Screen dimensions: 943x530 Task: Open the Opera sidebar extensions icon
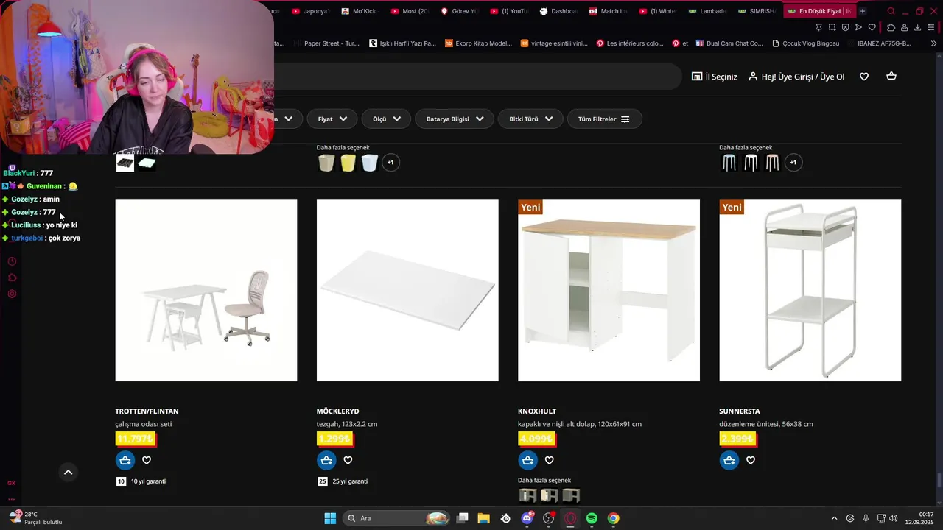pos(12,278)
